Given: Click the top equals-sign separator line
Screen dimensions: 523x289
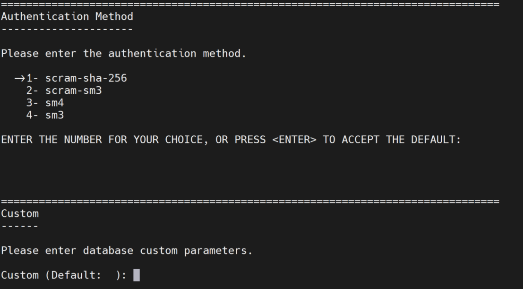Looking at the screenshot, I should (x=249, y=5).
